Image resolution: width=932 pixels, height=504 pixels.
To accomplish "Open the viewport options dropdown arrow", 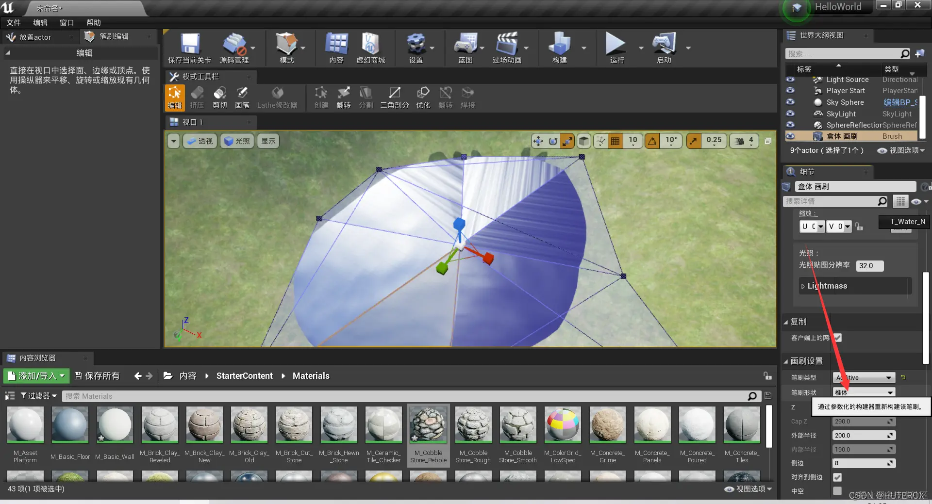I will click(174, 141).
